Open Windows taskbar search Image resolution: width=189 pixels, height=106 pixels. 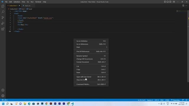tap(7, 104)
